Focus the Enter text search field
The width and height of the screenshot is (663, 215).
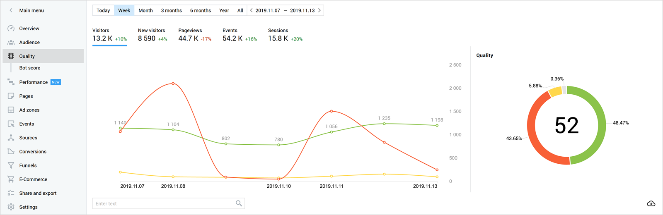point(164,203)
